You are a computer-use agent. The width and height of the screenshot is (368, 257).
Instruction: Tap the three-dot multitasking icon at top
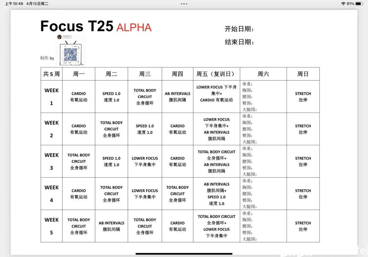click(x=184, y=4)
